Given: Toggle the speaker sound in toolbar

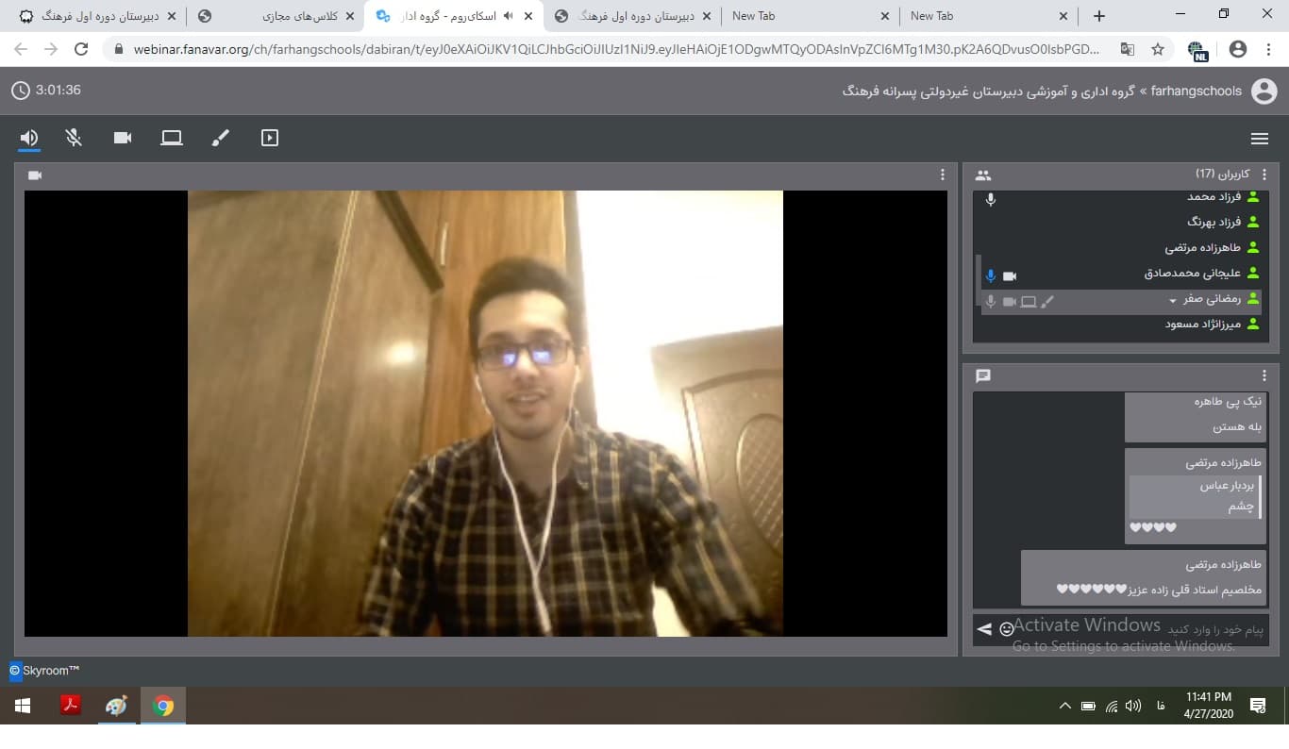Looking at the screenshot, I should pyautogui.click(x=29, y=138).
